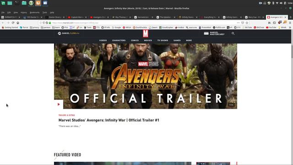
Task: Open the Firefox Bookmarks menu
Action: pos(35,12)
